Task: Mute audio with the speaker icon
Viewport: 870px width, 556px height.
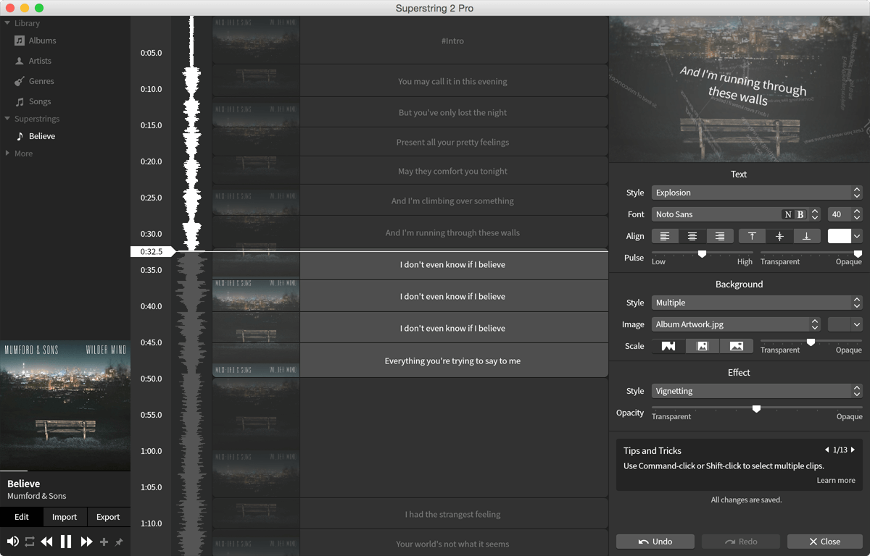Action: point(12,542)
